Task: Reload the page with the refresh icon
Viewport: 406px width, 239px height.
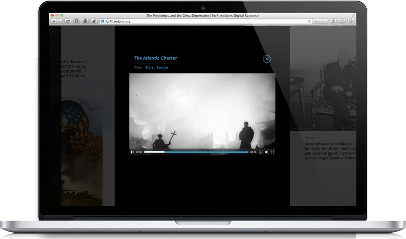Action: pos(309,21)
